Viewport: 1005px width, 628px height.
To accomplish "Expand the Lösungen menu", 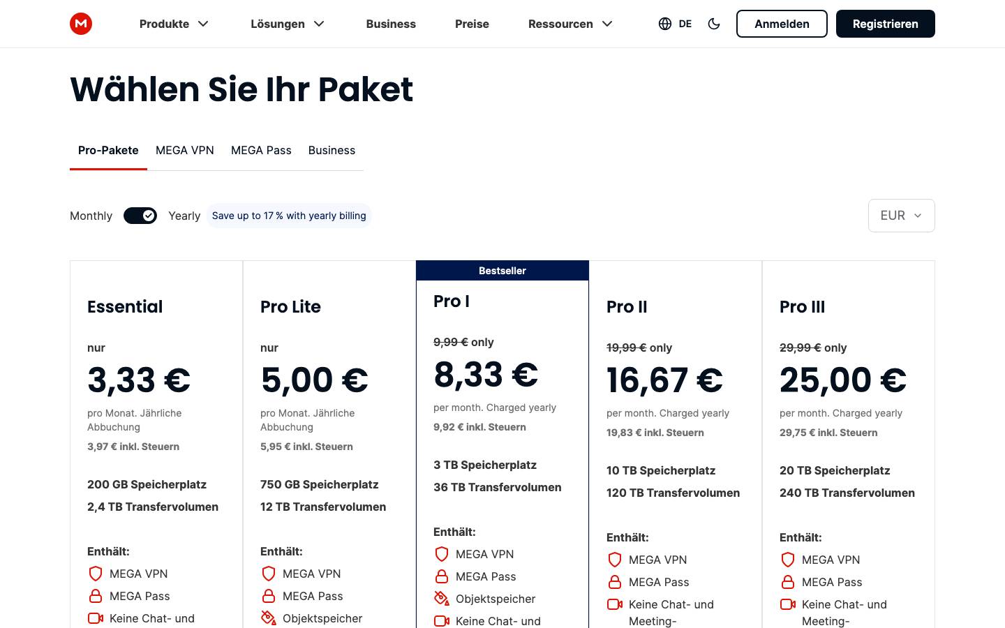I will 288,24.
